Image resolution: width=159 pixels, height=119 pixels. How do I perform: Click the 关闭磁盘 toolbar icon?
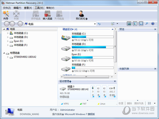click(59, 15)
